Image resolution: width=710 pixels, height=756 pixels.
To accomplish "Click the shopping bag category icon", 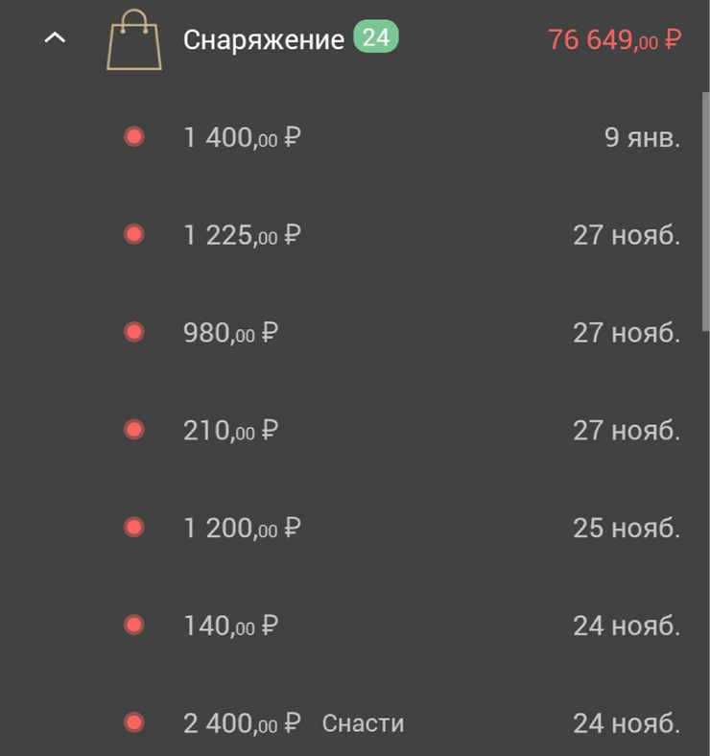I will (134, 39).
